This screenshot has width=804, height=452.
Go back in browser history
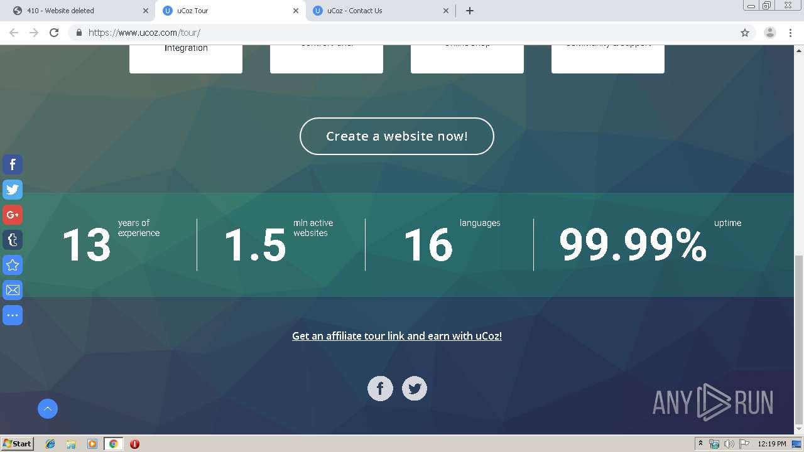coord(14,33)
